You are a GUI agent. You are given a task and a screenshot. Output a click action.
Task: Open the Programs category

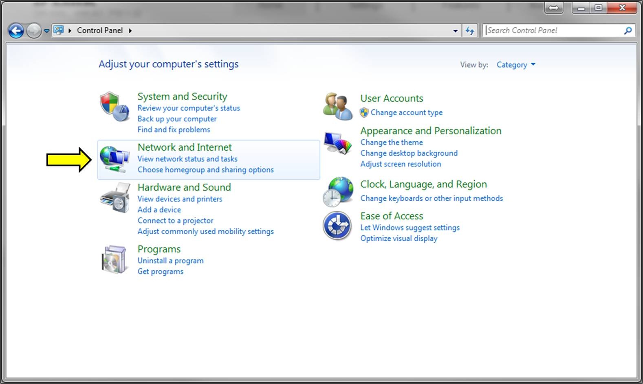[x=159, y=249]
